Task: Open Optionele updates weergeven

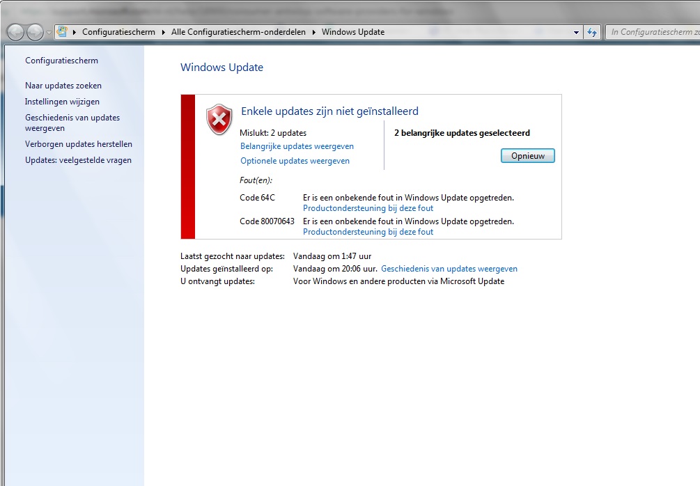Action: [295, 161]
